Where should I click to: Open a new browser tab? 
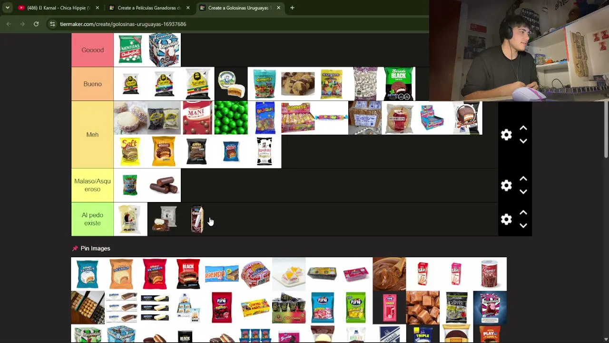292,8
